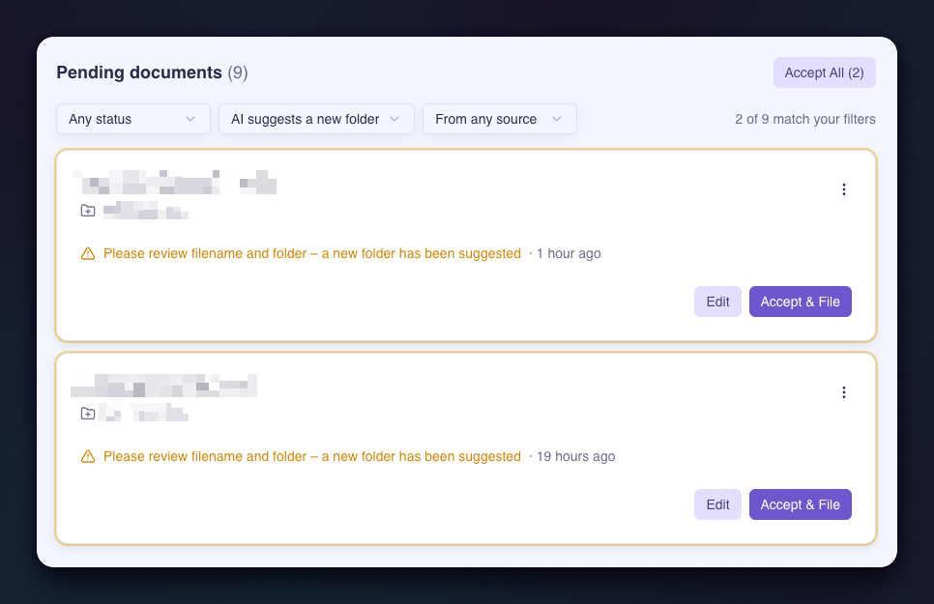934x604 pixels.
Task: Click the 2 of 9 match your filters text
Action: click(x=805, y=119)
